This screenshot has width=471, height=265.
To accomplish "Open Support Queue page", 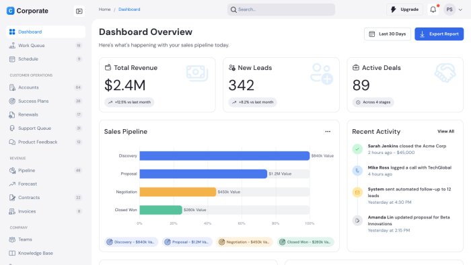I will [x=46, y=128].
